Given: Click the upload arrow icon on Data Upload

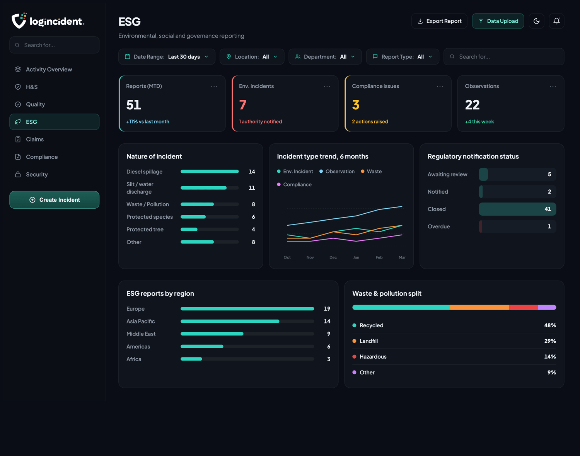Looking at the screenshot, I should click(x=481, y=21).
